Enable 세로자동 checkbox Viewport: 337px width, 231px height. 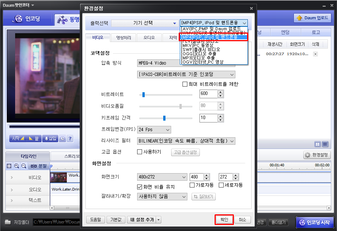(221, 185)
